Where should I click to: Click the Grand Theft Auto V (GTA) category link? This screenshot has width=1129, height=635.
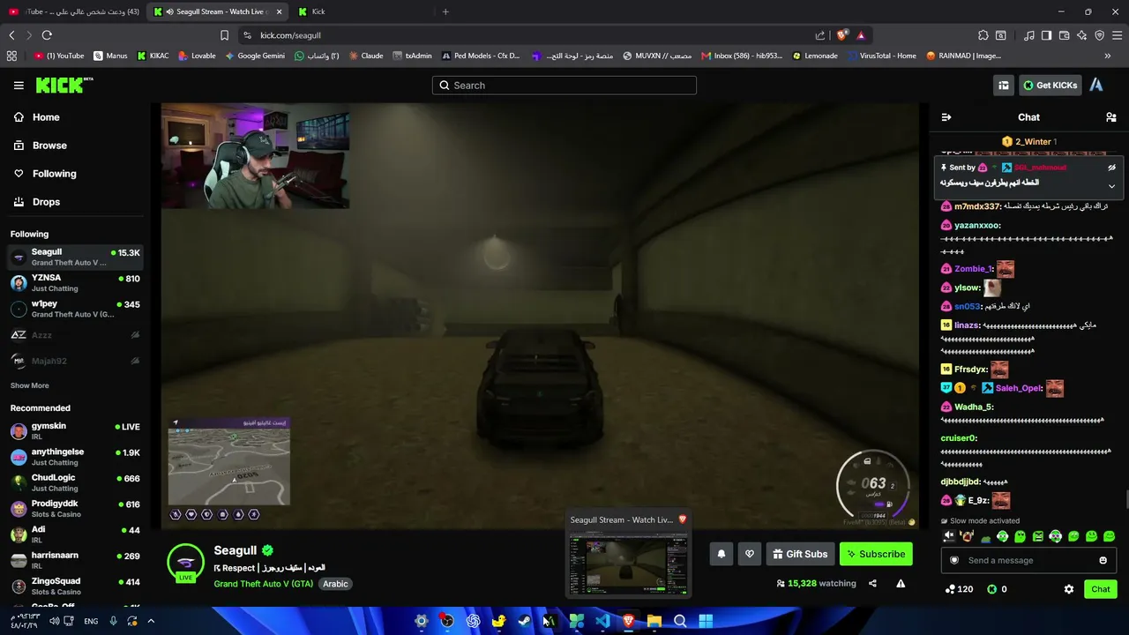click(264, 584)
